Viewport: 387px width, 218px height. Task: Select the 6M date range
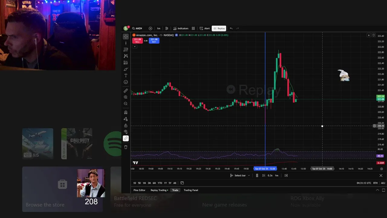click(154, 183)
